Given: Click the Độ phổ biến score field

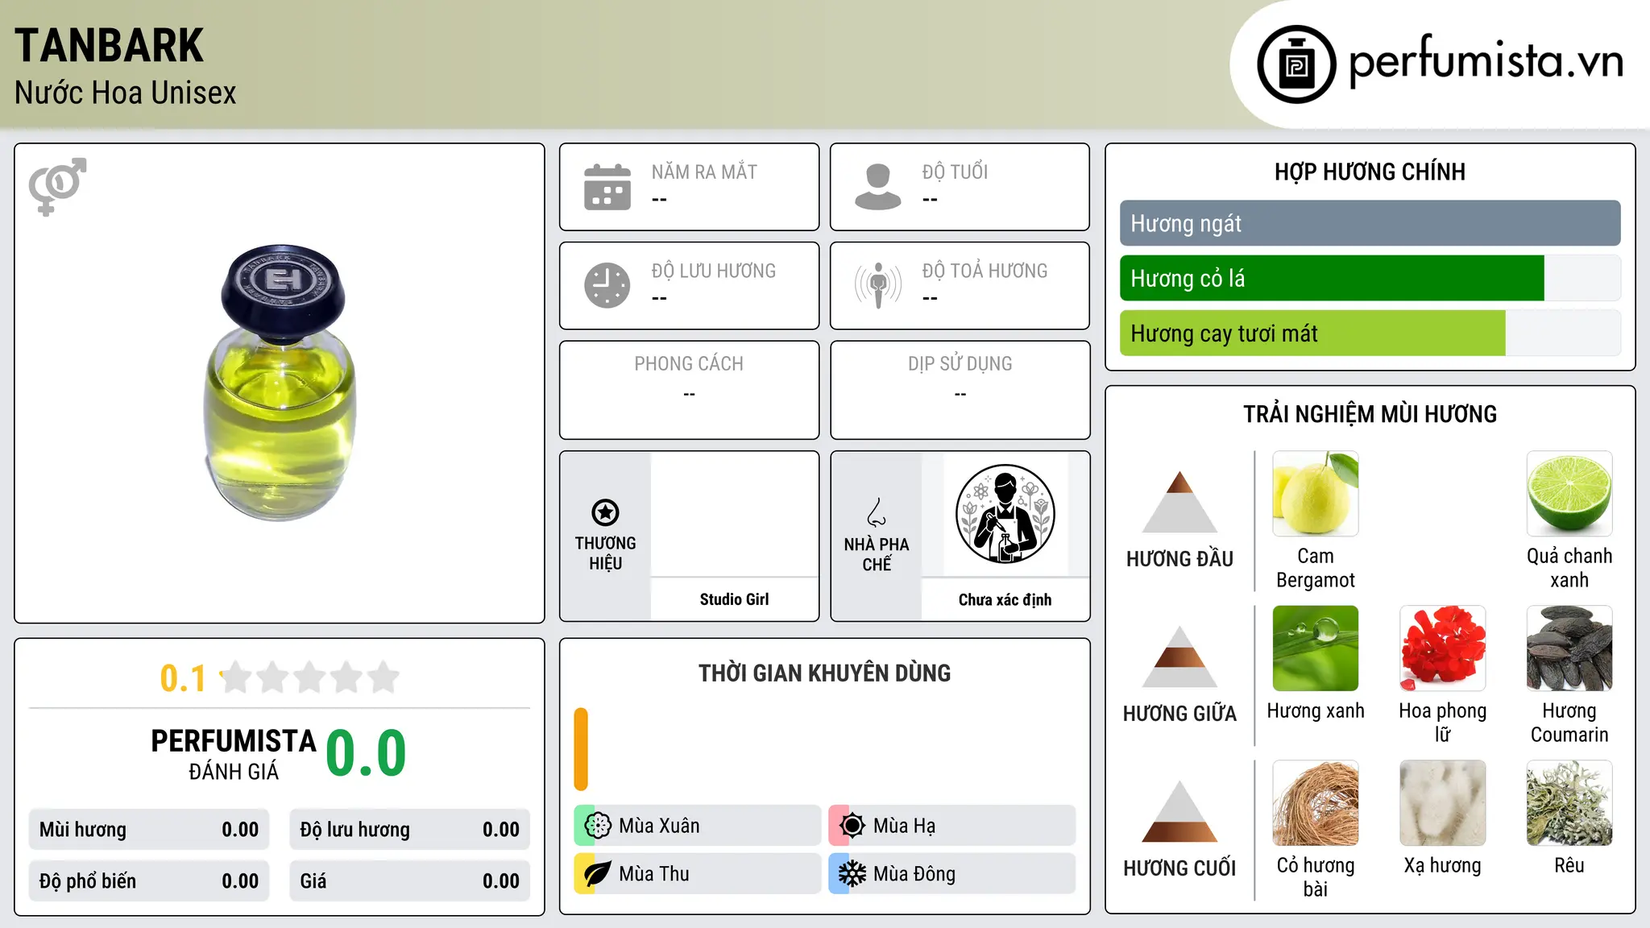Looking at the screenshot, I should point(149,881).
